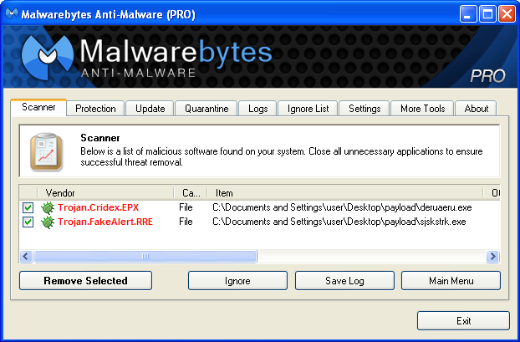Viewport: 520px width, 342px height.
Task: Click the bug icon beside Trojan.FakeAlert.RRE
Action: 48,222
